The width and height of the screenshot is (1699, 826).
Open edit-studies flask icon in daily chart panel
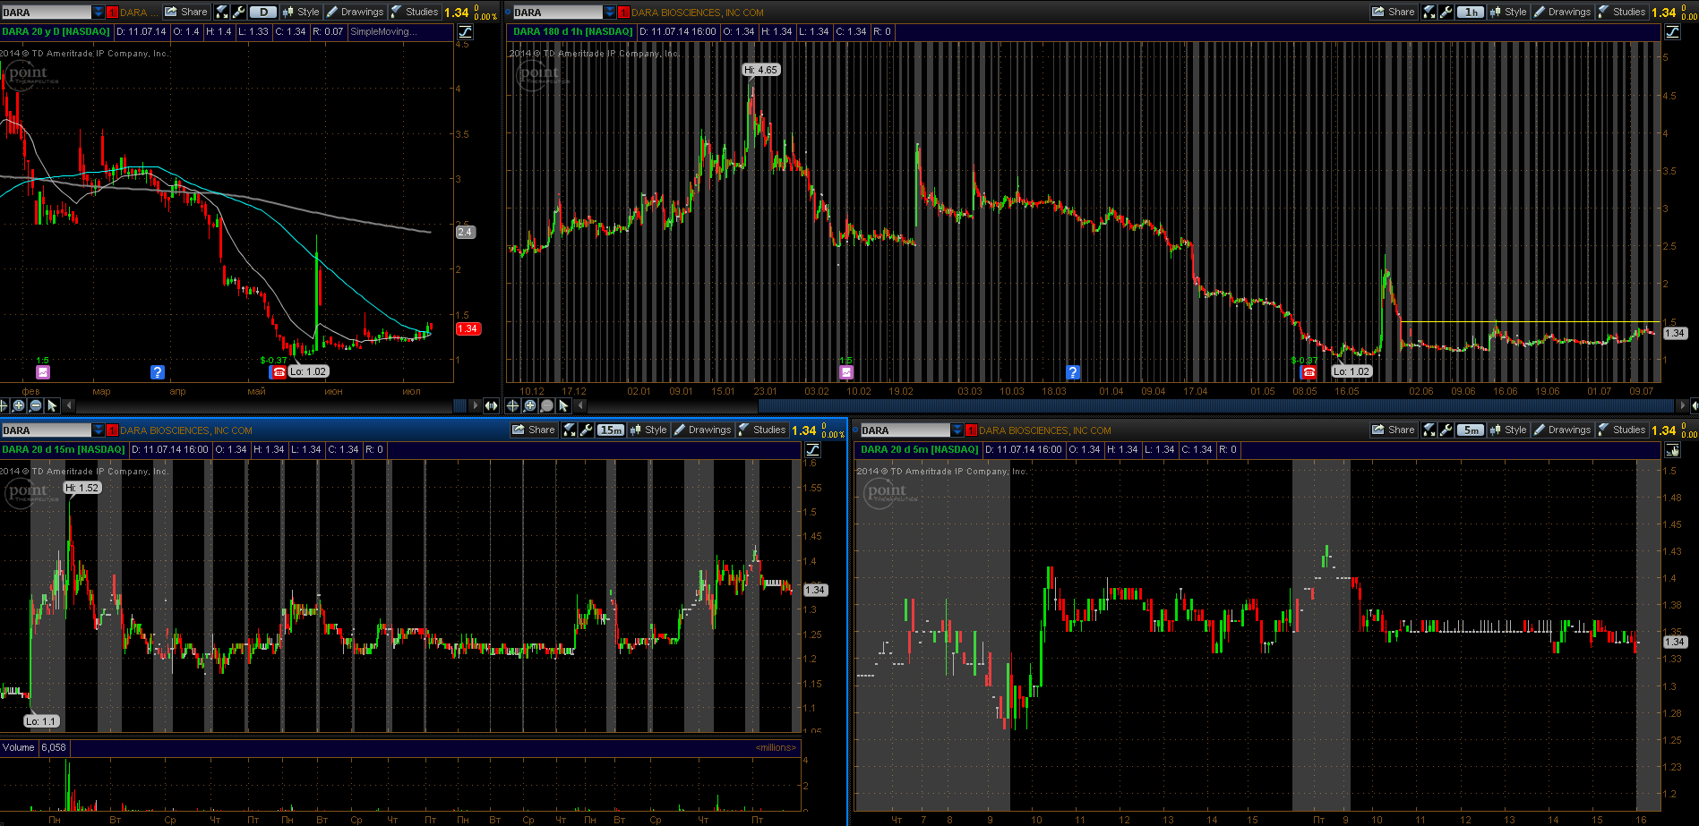click(x=222, y=12)
